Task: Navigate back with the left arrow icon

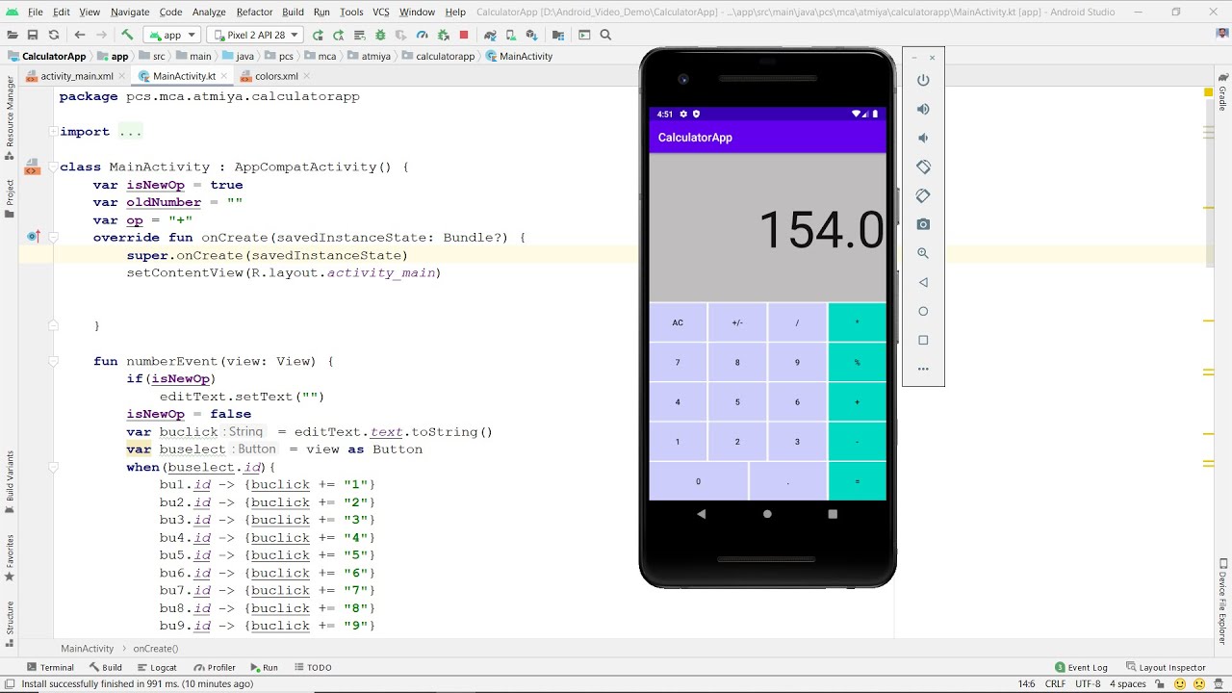Action: coord(80,35)
